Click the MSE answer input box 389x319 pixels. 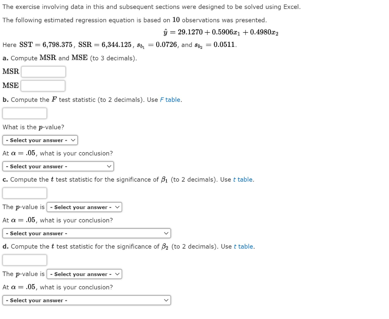pos(43,86)
